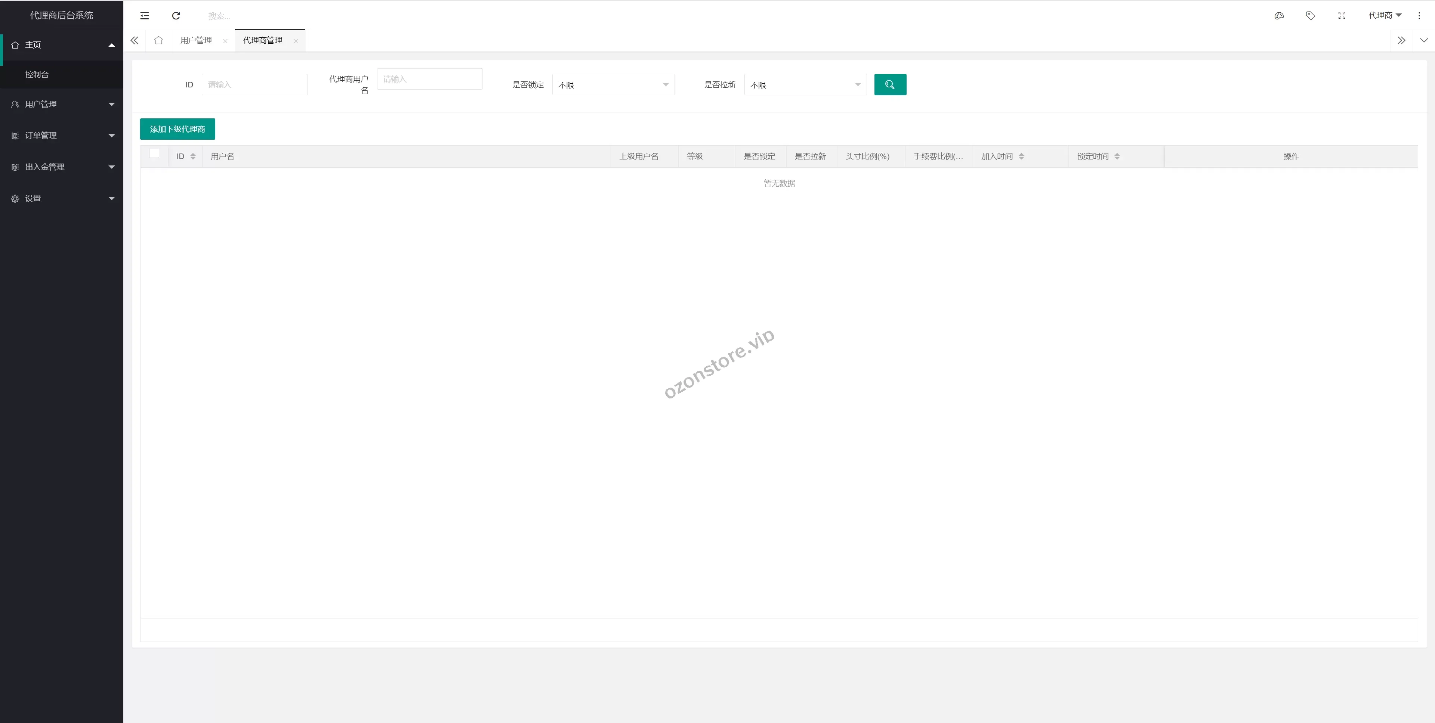The image size is (1435, 723).
Task: Click the 添加下级代理商 button
Action: coord(178,128)
